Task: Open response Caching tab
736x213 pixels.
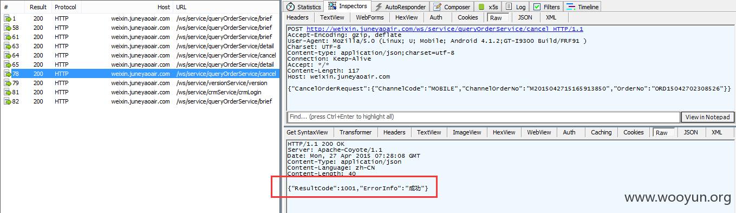Action: pyautogui.click(x=601, y=132)
